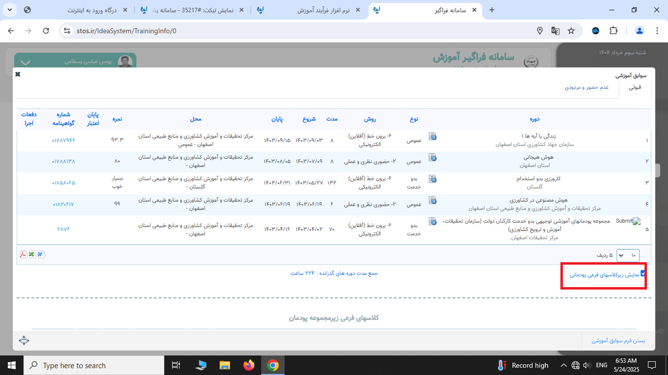The height and width of the screenshot is (375, 668).
Task: Open Firefox from the Windows taskbar
Action: tap(248, 365)
